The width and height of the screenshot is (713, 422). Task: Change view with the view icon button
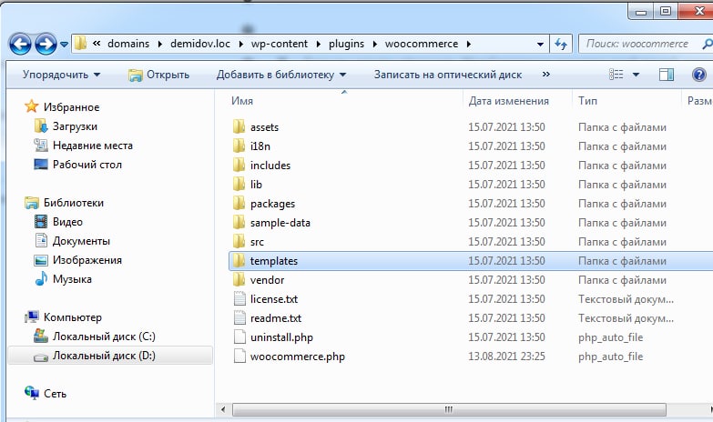coord(616,74)
